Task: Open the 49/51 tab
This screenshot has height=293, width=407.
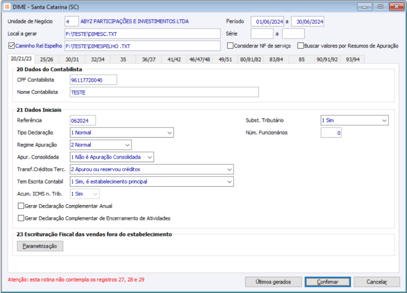Action: pos(225,59)
